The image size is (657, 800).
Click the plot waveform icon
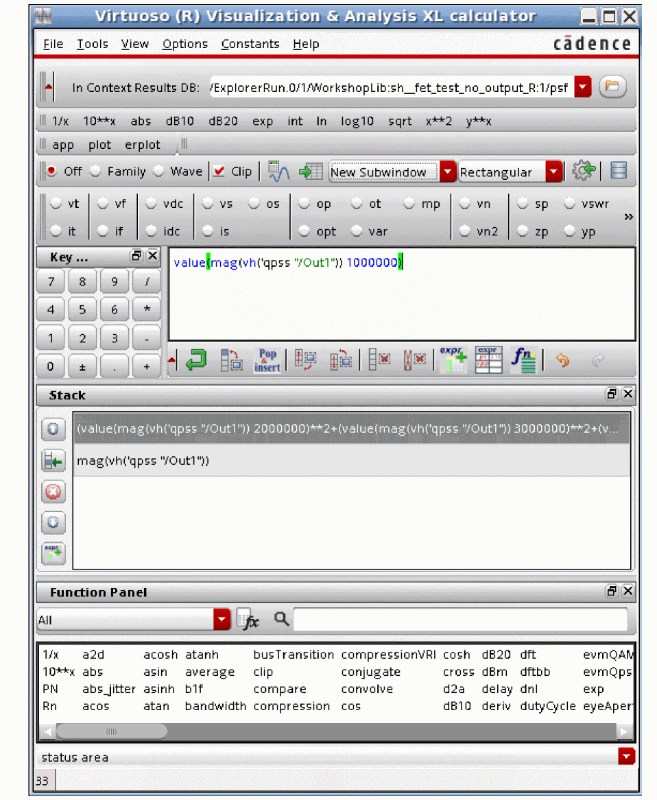[x=279, y=172]
